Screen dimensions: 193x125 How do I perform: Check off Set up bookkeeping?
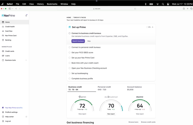(70, 73)
